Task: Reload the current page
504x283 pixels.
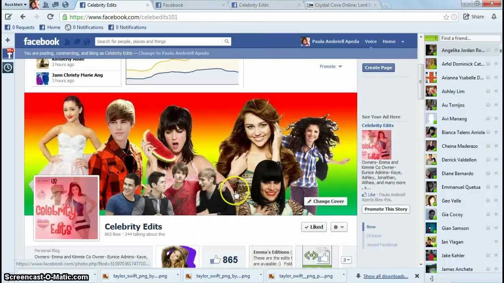Action: pos(50,17)
